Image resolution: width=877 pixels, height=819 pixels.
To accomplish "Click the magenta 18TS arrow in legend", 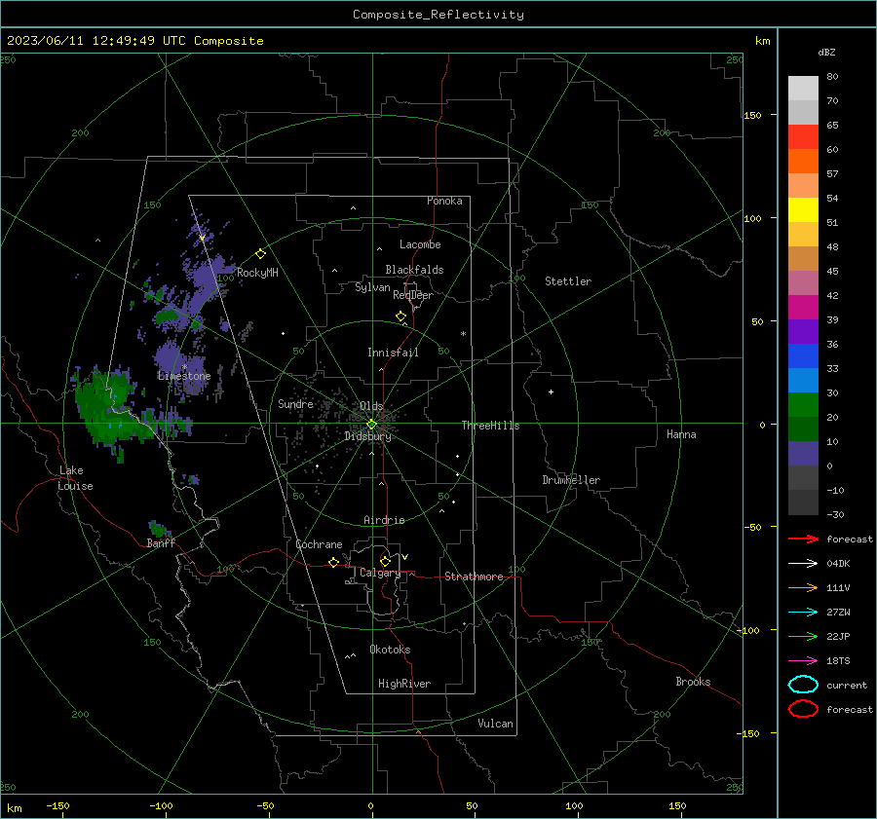I will [x=803, y=660].
